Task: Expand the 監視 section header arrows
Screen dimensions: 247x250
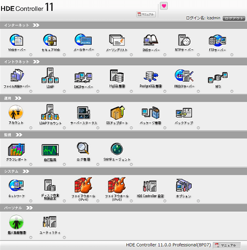Action: coord(19,135)
